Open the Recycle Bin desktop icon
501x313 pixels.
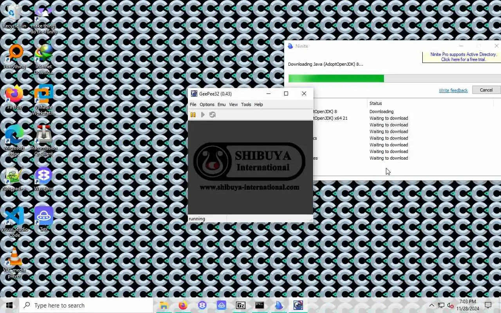(14, 17)
